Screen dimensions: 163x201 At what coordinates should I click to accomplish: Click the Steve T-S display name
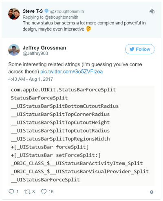click(33, 11)
